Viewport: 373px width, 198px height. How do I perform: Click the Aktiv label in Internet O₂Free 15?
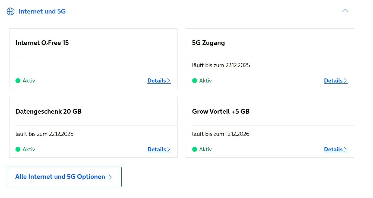click(29, 81)
